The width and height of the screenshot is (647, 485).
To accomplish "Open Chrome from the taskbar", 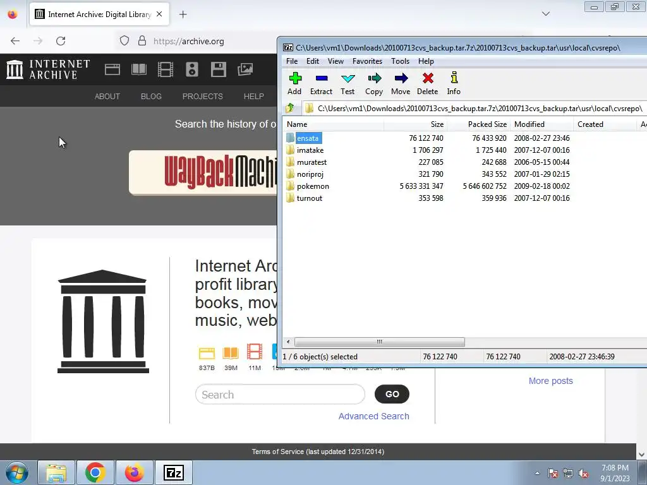I will pyautogui.click(x=95, y=472).
